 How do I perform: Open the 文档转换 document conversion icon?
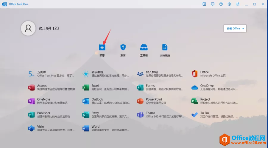tap(165, 47)
